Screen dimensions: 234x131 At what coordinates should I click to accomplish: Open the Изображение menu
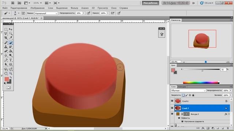pyautogui.click(x=37, y=8)
